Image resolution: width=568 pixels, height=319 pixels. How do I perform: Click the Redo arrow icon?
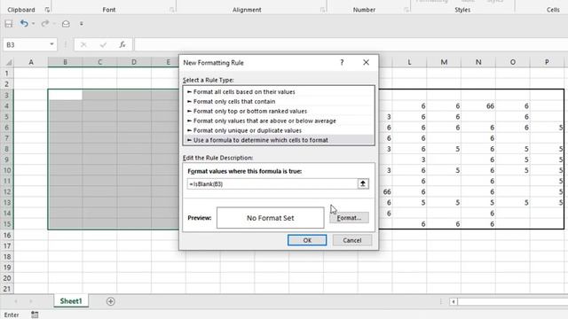tap(45, 24)
